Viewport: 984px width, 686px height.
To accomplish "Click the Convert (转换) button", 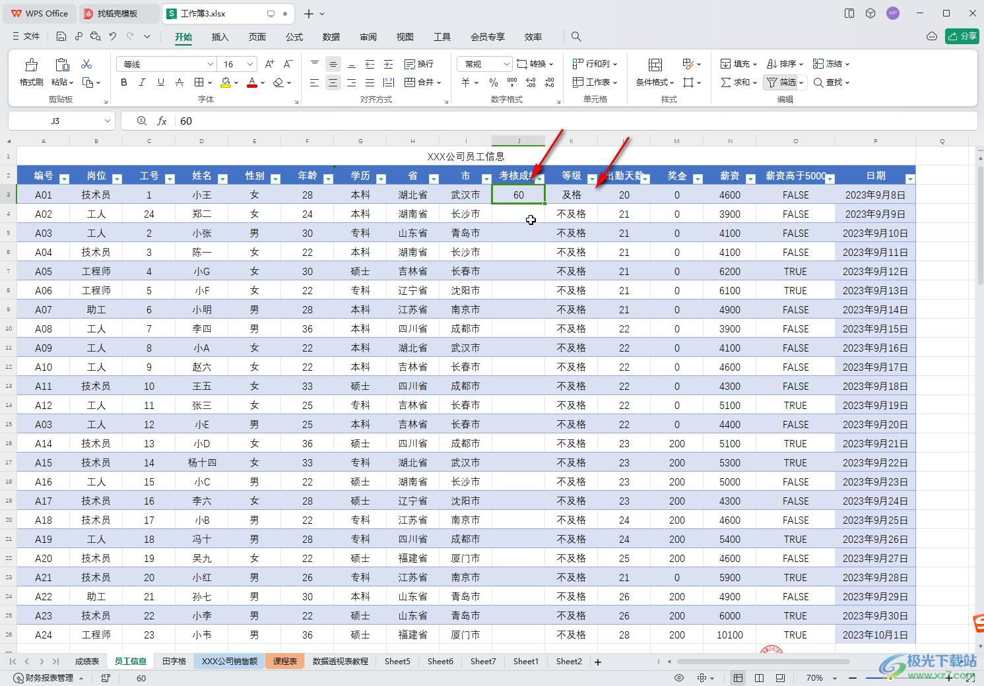I will click(x=535, y=64).
